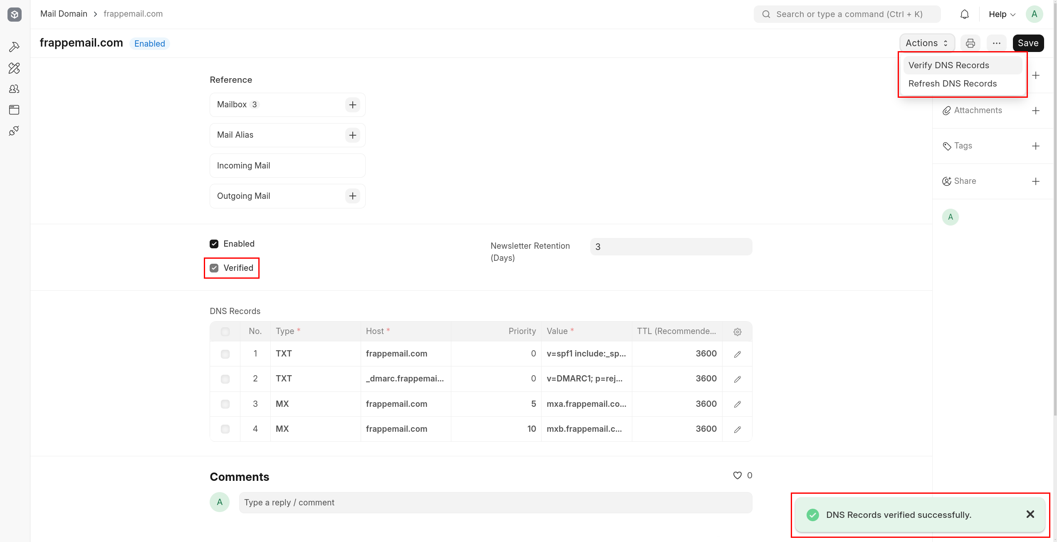Edit DNS row 4 with pencil icon
The image size is (1057, 542).
tap(737, 429)
